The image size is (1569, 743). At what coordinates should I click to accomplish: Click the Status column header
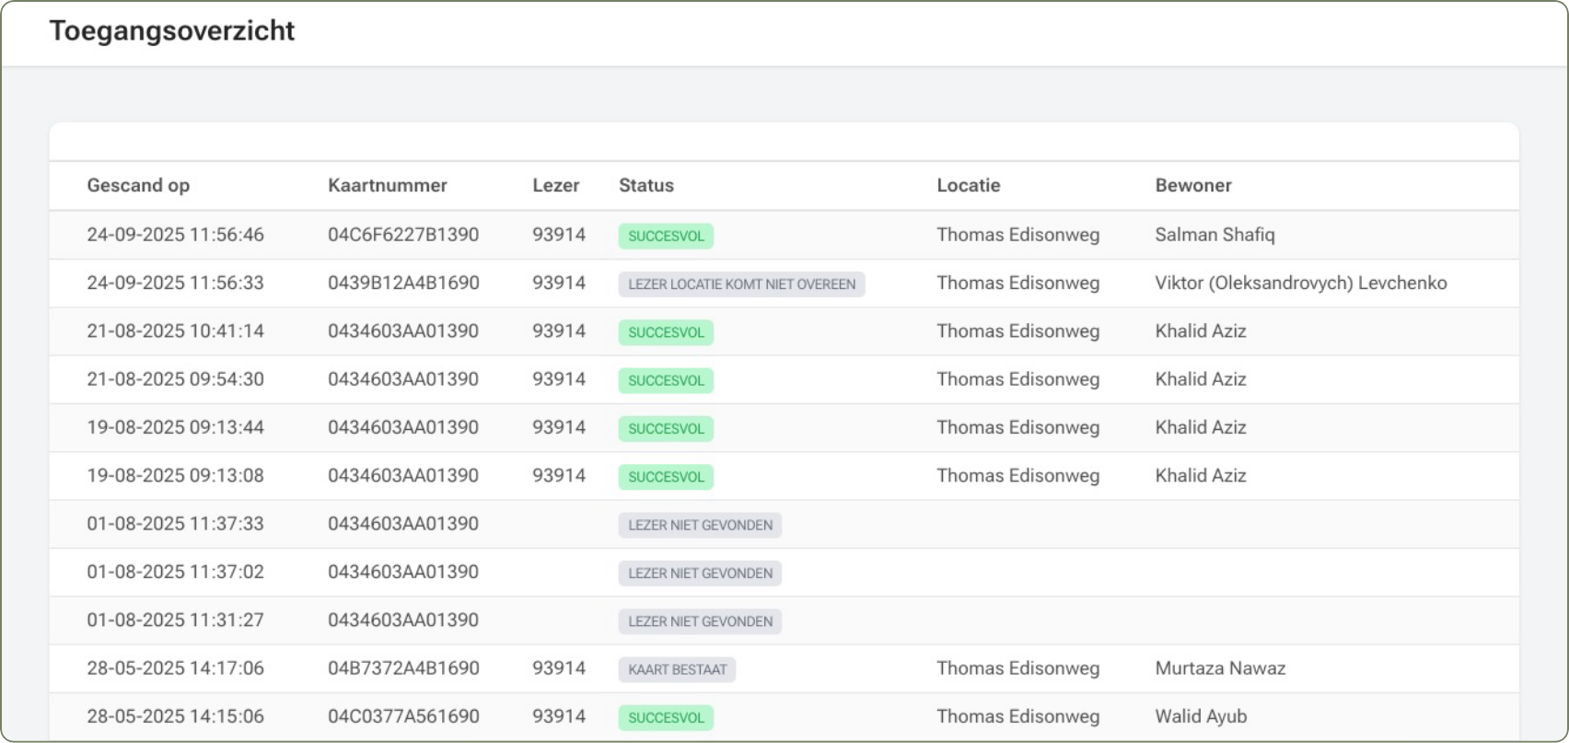(x=646, y=185)
